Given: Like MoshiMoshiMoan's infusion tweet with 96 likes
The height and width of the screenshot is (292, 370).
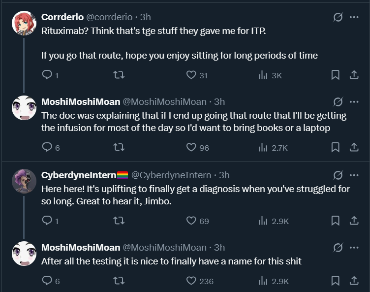Looking at the screenshot, I should (191, 147).
